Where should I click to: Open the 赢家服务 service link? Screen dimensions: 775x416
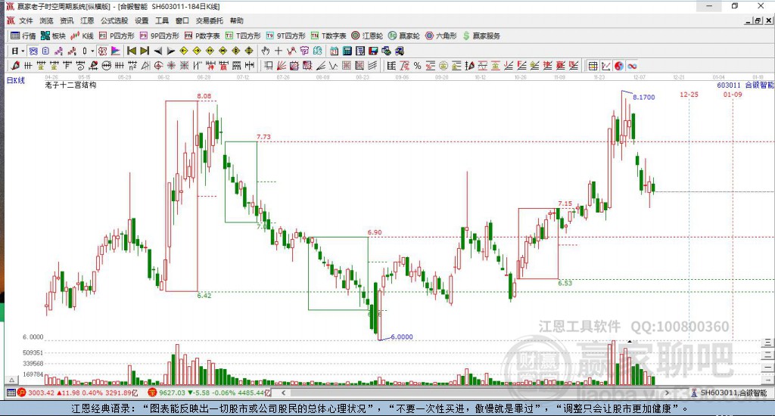(x=481, y=36)
